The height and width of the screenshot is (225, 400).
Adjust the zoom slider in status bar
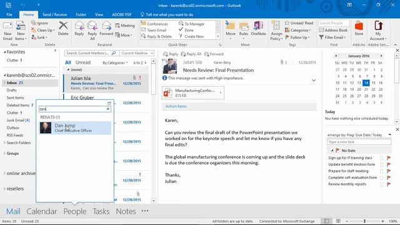(364, 221)
